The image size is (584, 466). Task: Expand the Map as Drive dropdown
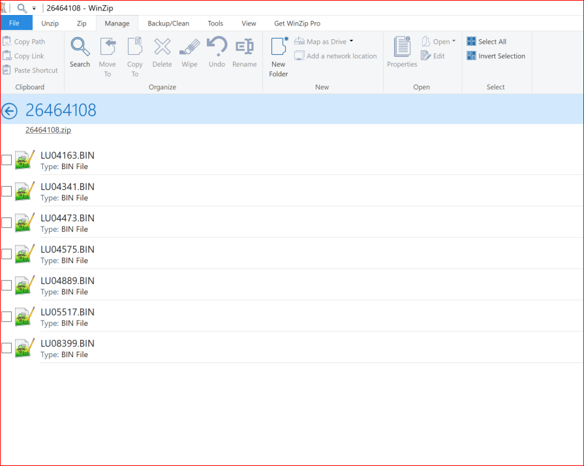pos(351,42)
